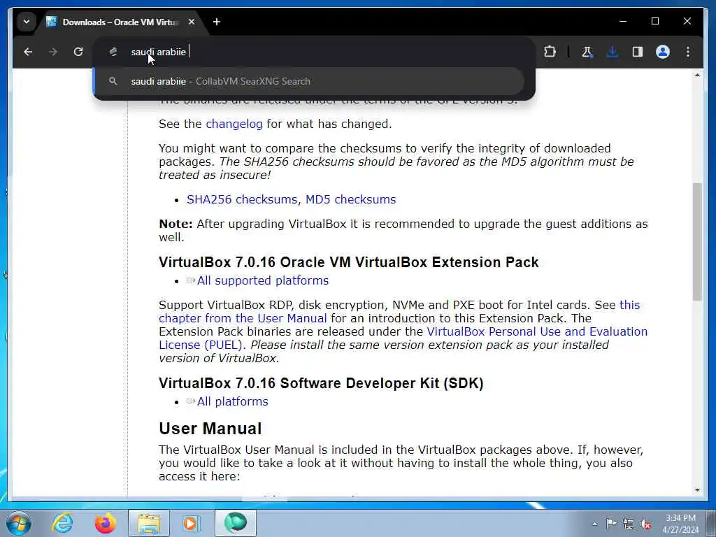
Task: Open the VirtualBox Personal Use and Evaluation License link
Action: tap(403, 338)
